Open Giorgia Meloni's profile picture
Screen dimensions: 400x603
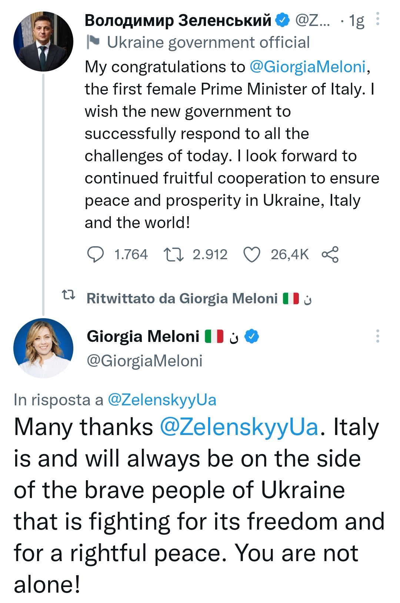pyautogui.click(x=43, y=348)
